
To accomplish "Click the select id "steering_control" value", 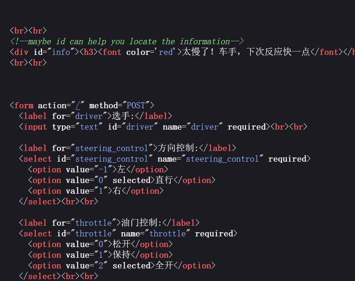I will click(x=111, y=159).
